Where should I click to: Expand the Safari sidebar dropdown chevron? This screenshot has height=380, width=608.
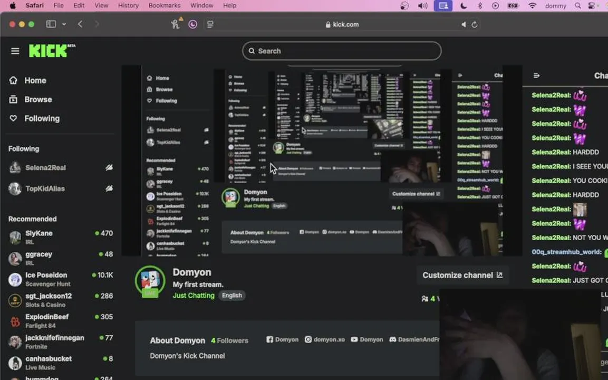(64, 24)
